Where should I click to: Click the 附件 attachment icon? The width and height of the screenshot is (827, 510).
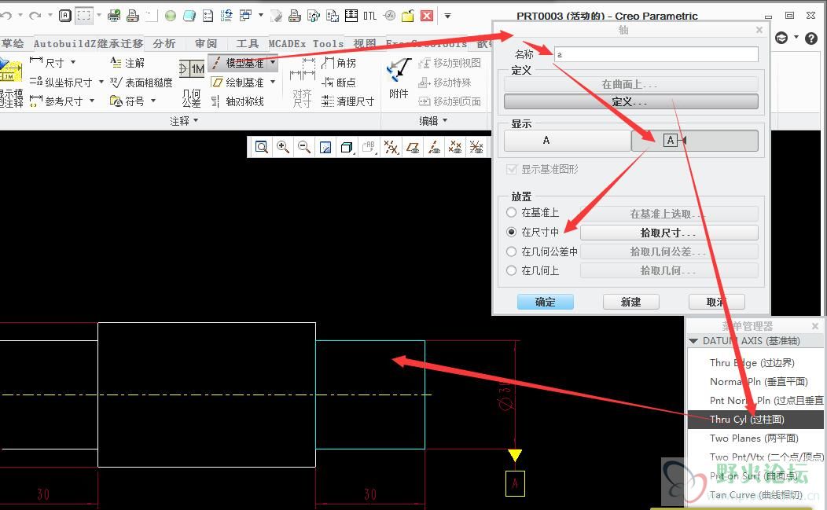399,79
